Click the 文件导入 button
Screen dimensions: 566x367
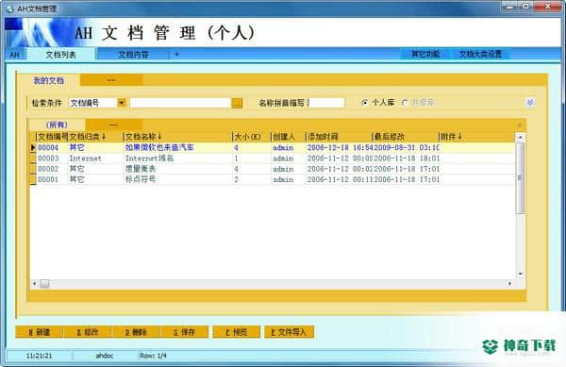click(x=290, y=332)
